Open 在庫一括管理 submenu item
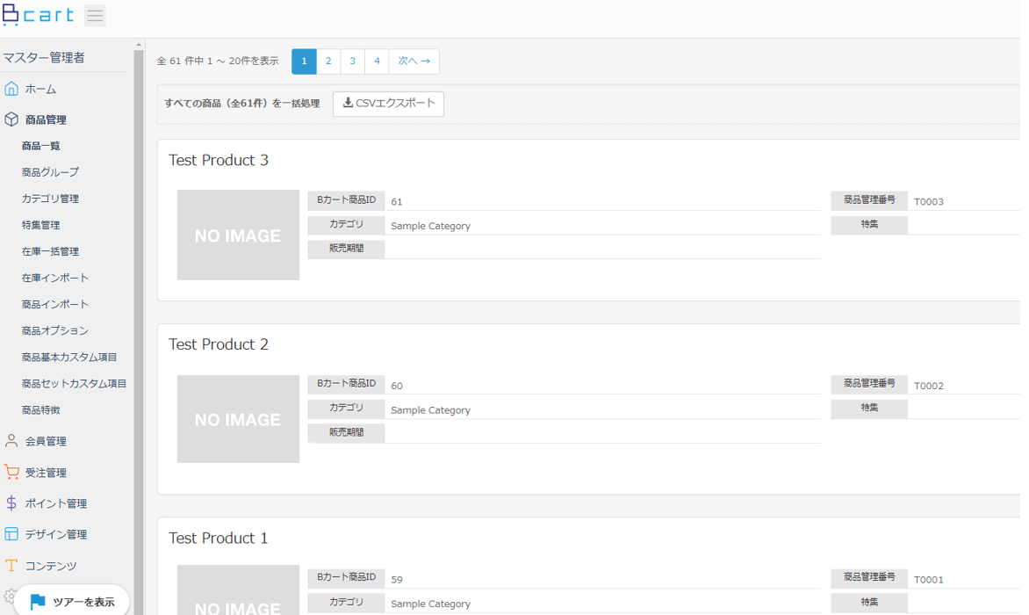This screenshot has height=615, width=1029. (x=50, y=251)
